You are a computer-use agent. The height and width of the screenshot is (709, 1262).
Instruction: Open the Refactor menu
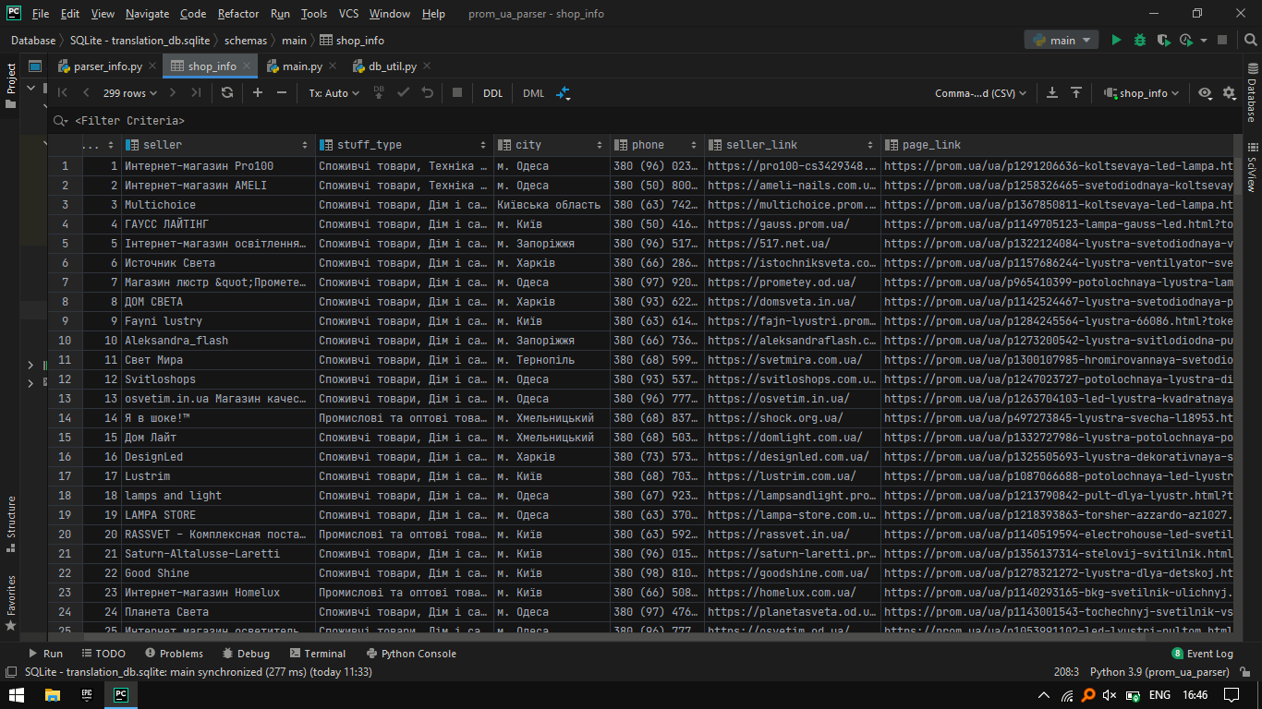(238, 14)
